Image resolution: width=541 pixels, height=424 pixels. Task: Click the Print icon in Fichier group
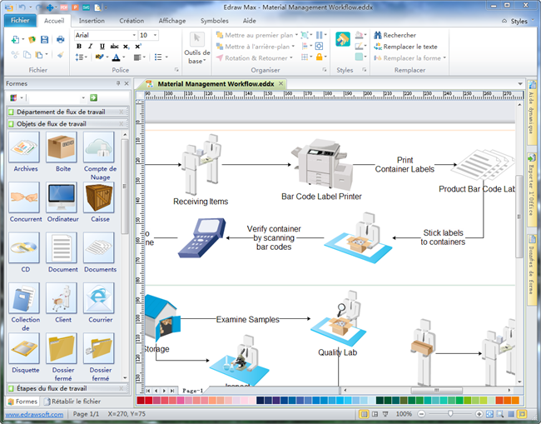[60, 39]
